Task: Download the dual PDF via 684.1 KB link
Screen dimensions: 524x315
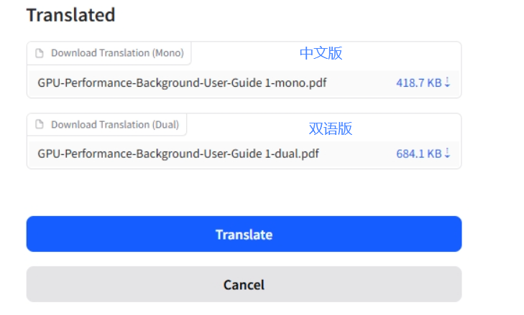Action: [x=418, y=154]
